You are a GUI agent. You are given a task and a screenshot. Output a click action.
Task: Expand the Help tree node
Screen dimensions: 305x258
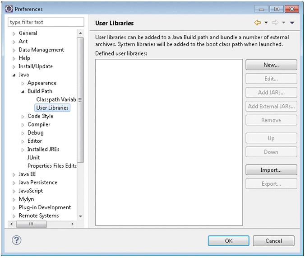(x=14, y=58)
